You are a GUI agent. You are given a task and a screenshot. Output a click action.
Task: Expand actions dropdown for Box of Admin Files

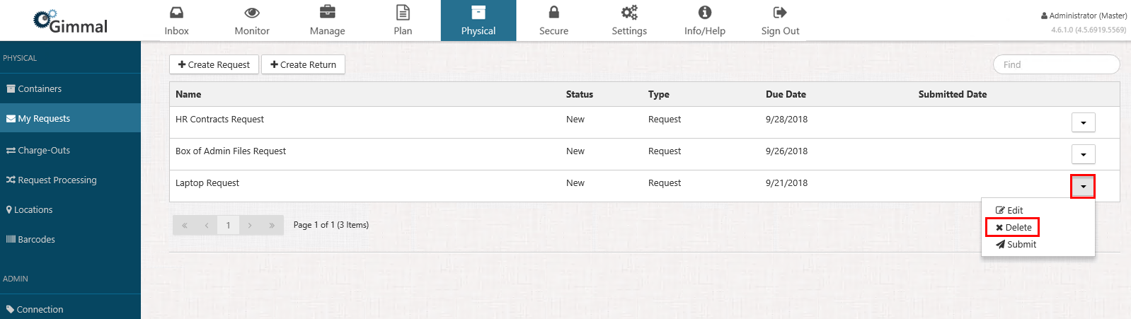point(1083,155)
